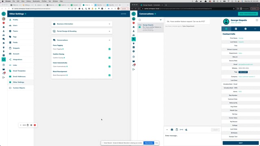
Task: Discard recording with trash icon
Action: click(x=28, y=125)
